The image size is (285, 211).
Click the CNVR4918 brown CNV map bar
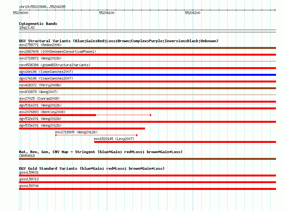147,159
